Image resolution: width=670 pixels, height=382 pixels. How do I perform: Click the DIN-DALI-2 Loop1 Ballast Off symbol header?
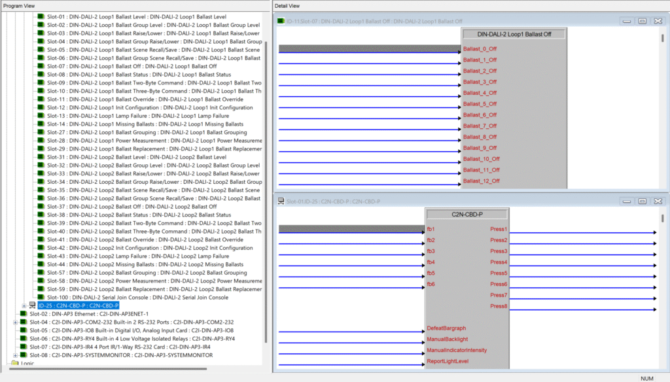514,34
